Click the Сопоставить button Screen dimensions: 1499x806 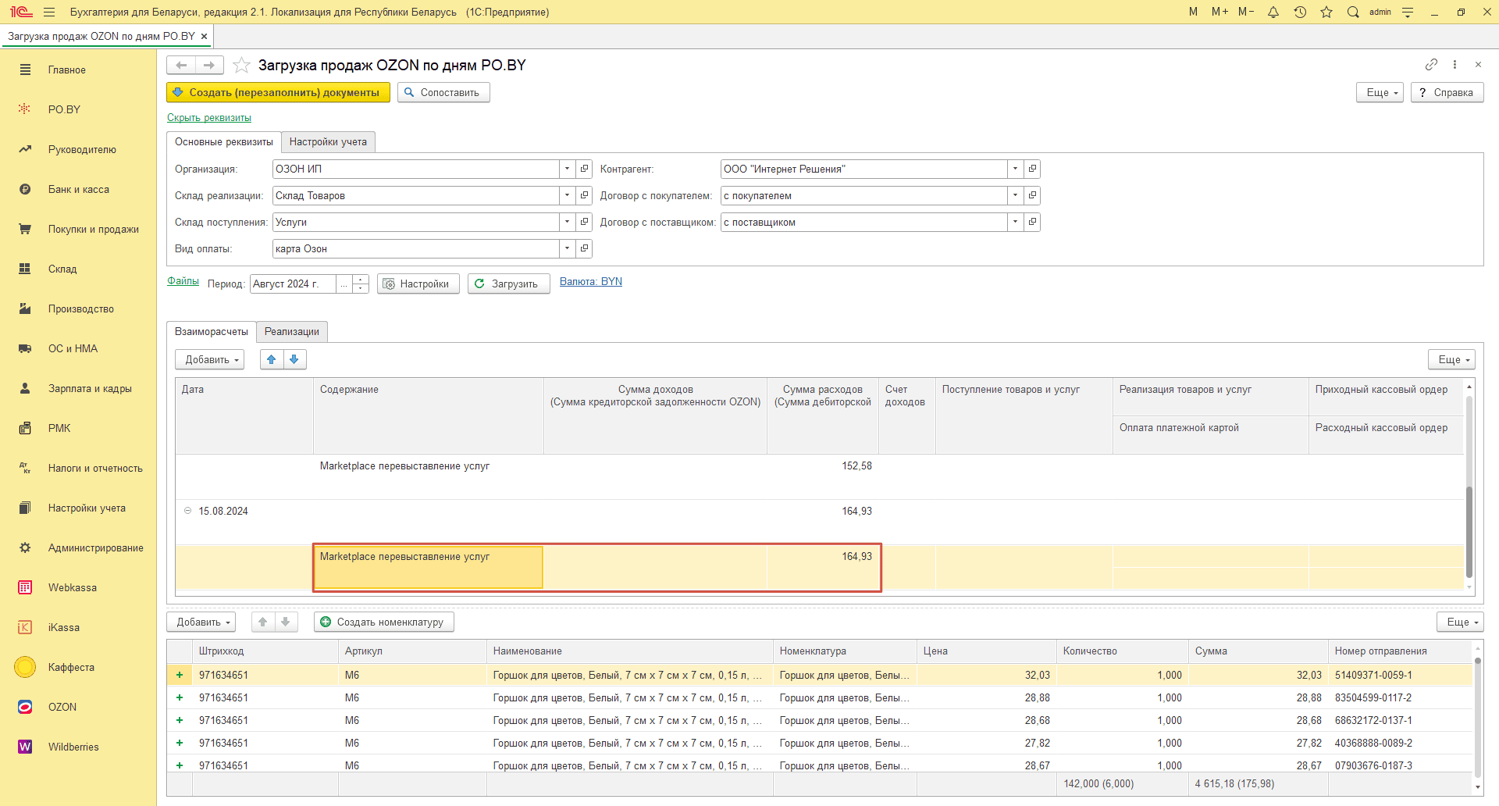[x=443, y=92]
